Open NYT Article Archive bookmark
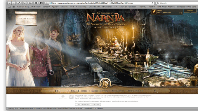This screenshot has height=111, width=198. 166,7
